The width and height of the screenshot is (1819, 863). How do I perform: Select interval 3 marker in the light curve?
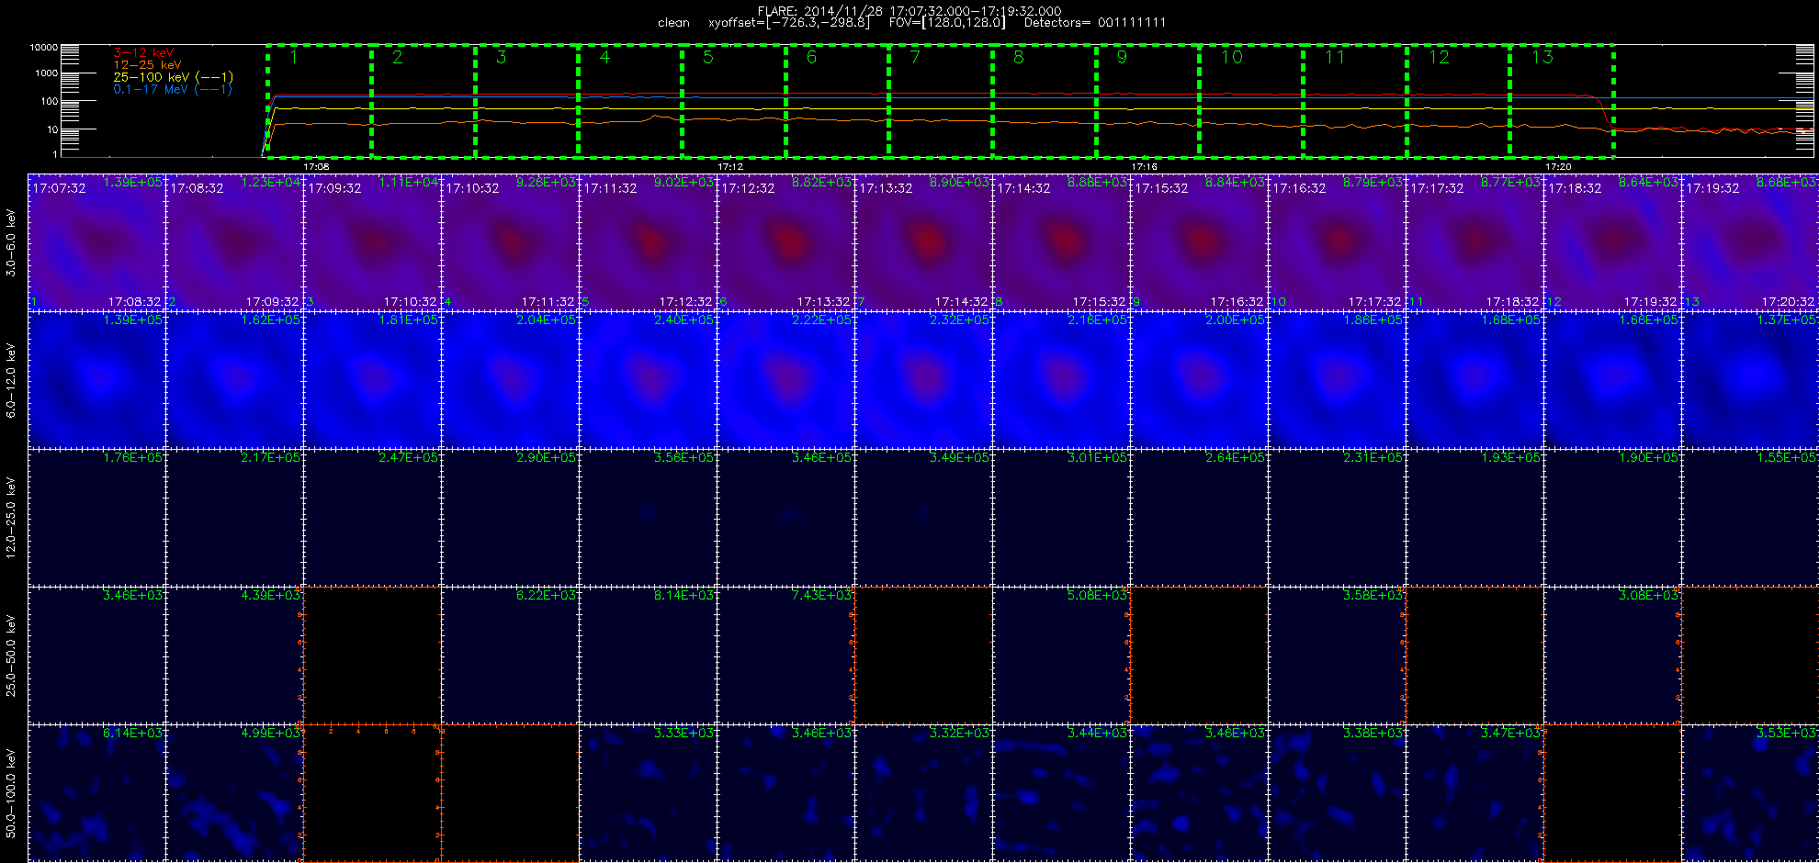(x=501, y=58)
